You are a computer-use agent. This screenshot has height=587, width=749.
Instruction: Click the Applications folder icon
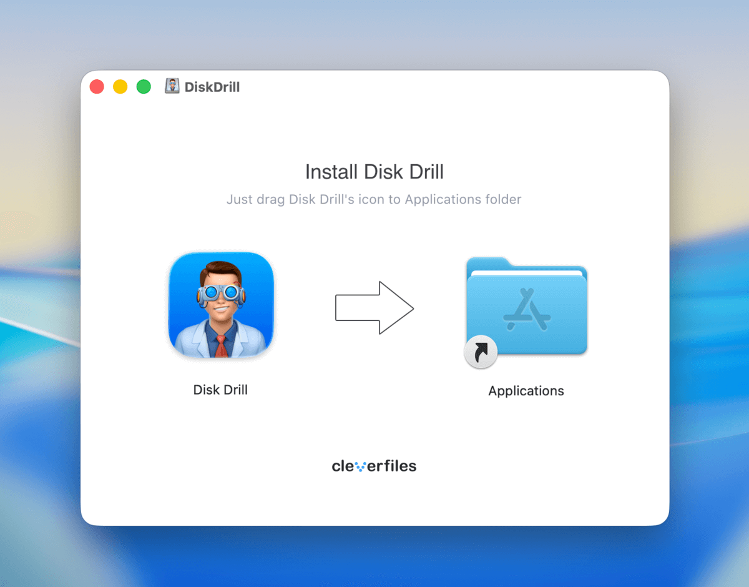pyautogui.click(x=526, y=306)
